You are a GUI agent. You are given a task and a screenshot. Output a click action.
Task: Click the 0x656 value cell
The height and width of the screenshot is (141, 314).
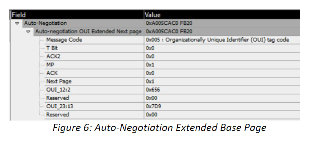pyautogui.click(x=222, y=90)
